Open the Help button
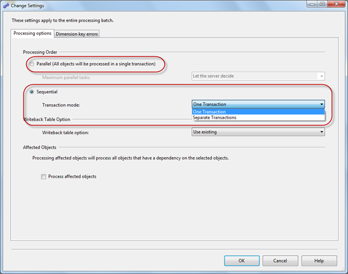This screenshot has width=348, height=274. click(319, 261)
